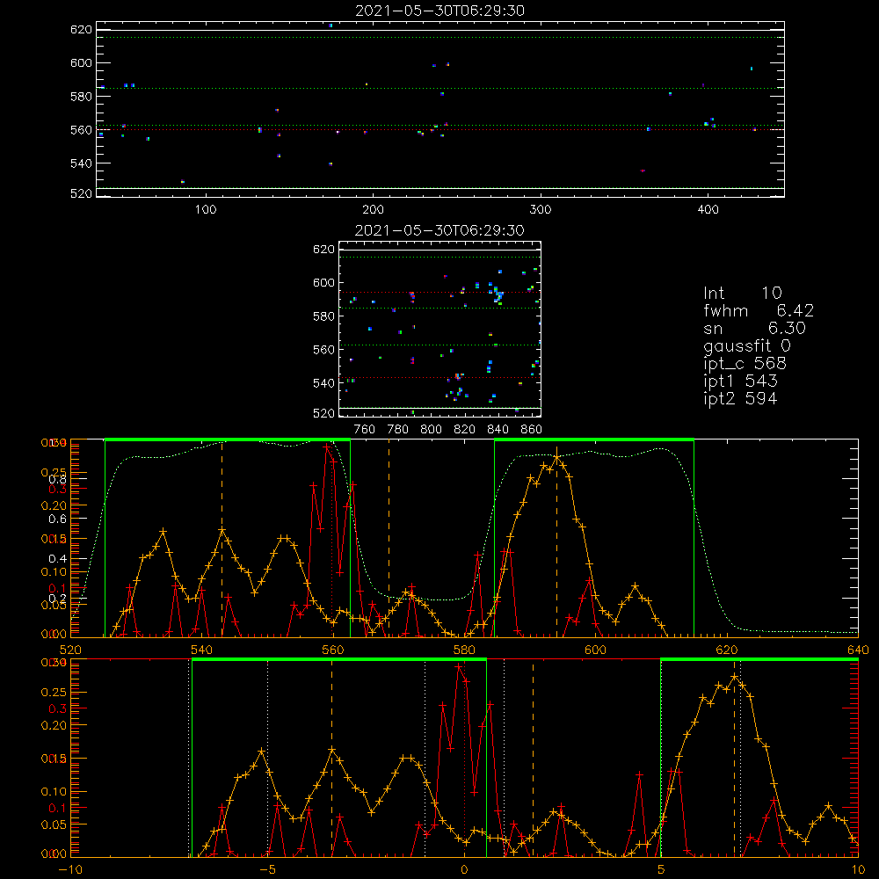879x879 pixels.
Task: Click x-axis tick label 100 on top plot
Action: click(206, 210)
